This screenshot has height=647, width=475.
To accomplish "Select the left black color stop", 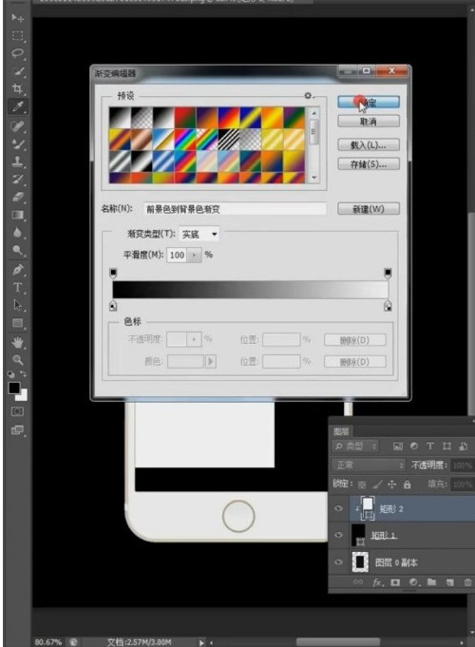I will 113,306.
